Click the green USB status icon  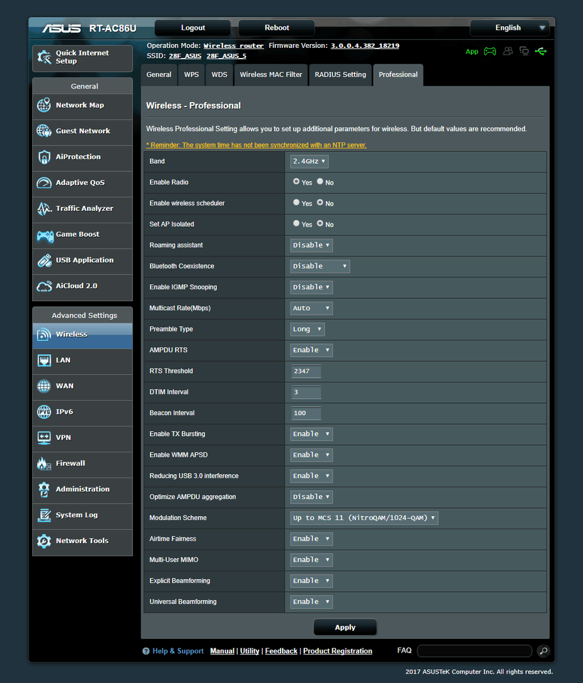click(541, 52)
